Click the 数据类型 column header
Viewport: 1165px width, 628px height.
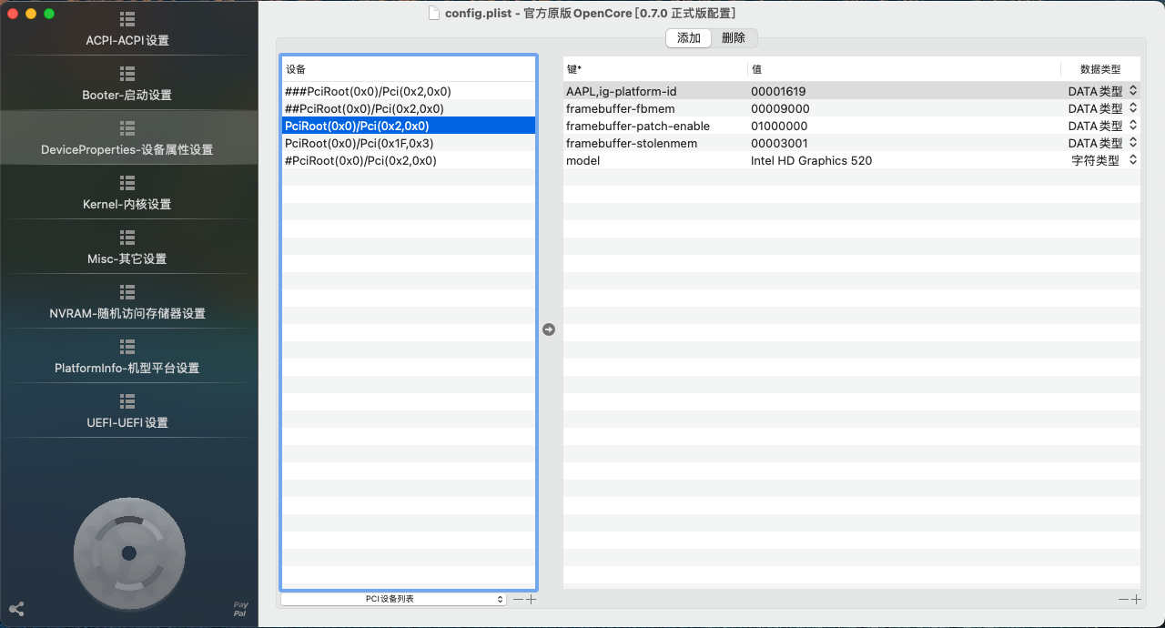point(1100,69)
